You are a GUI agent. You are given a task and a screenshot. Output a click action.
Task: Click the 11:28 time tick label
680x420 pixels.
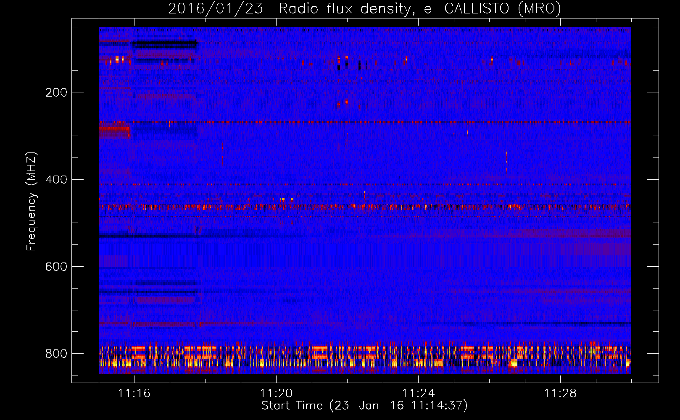[x=560, y=394]
